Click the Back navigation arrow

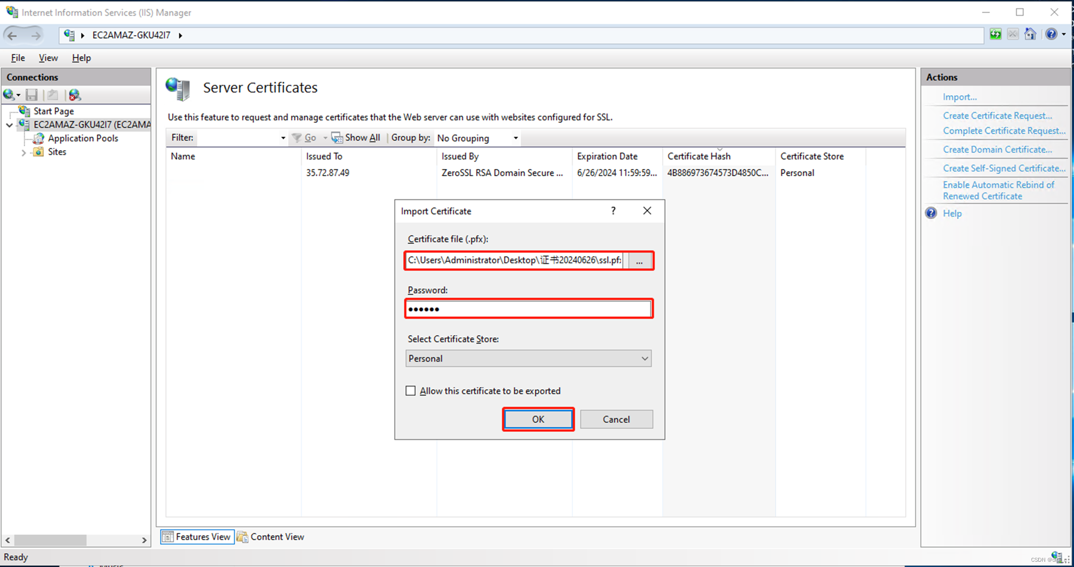[13, 35]
